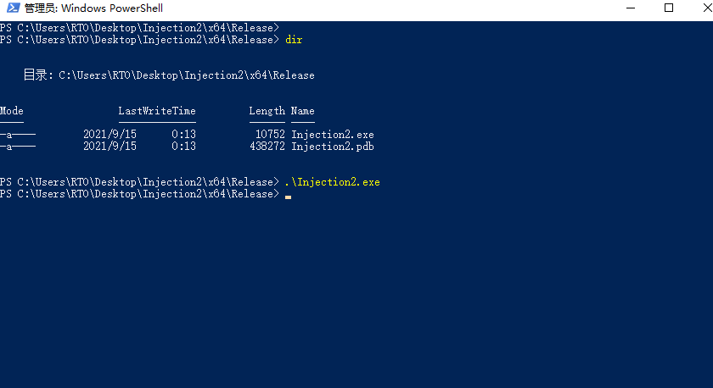713x388 pixels.
Task: Close the PowerShell window
Action: 706,8
